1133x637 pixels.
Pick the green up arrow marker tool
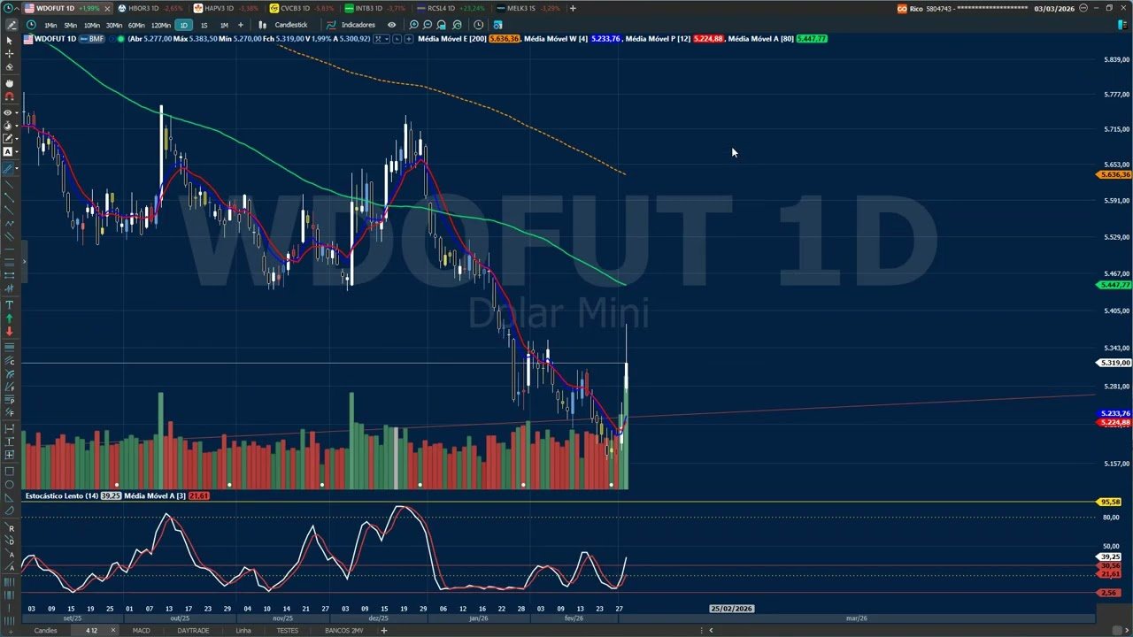coord(10,318)
